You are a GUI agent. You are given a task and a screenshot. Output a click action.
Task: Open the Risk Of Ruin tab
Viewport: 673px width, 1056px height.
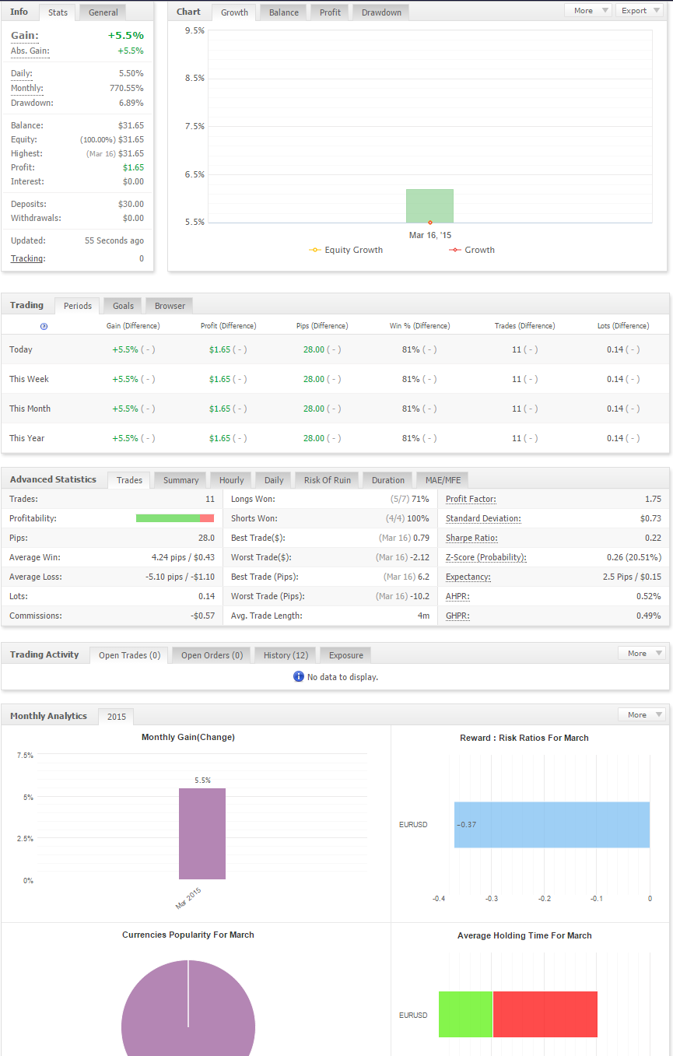(327, 480)
